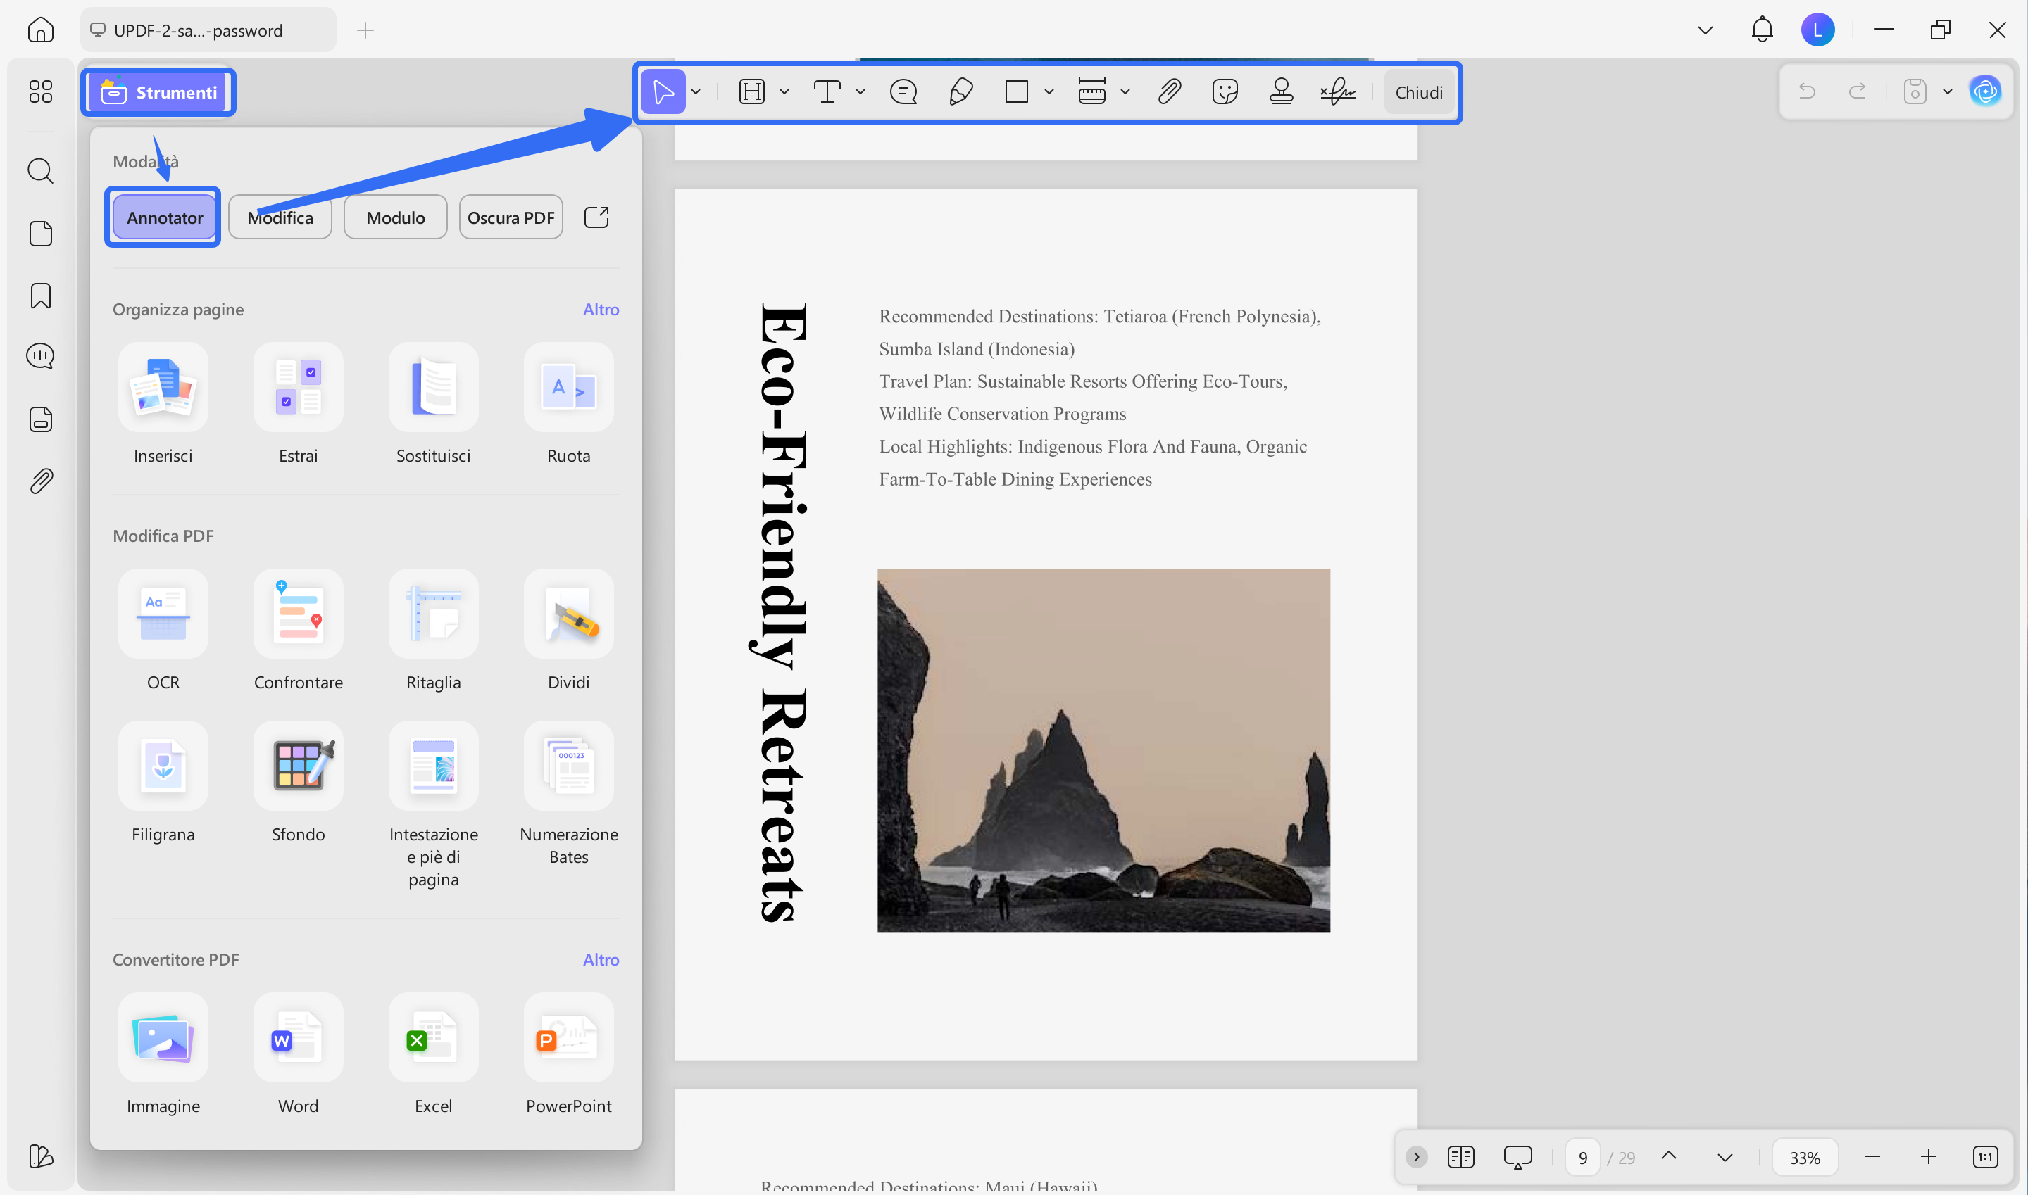Viewport: 2028px width, 1195px height.
Task: Switch to Modifica mode
Action: (280, 217)
